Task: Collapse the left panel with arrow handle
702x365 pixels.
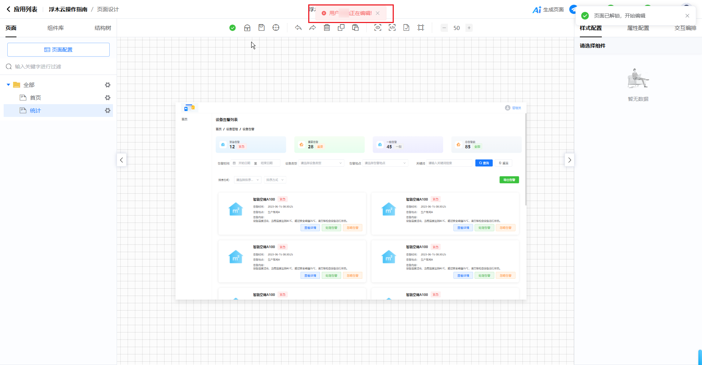Action: tap(121, 160)
